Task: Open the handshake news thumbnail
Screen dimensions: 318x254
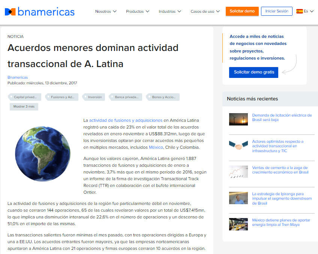Action: pos(238,145)
